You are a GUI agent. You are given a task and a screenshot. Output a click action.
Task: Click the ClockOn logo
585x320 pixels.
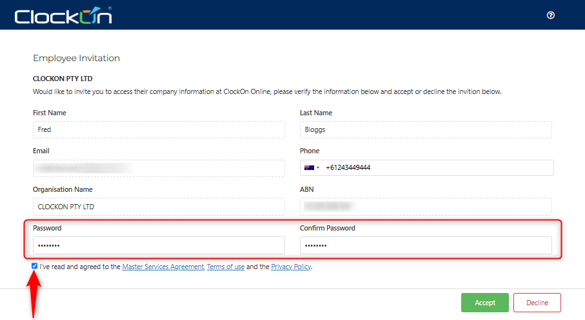[x=63, y=15]
